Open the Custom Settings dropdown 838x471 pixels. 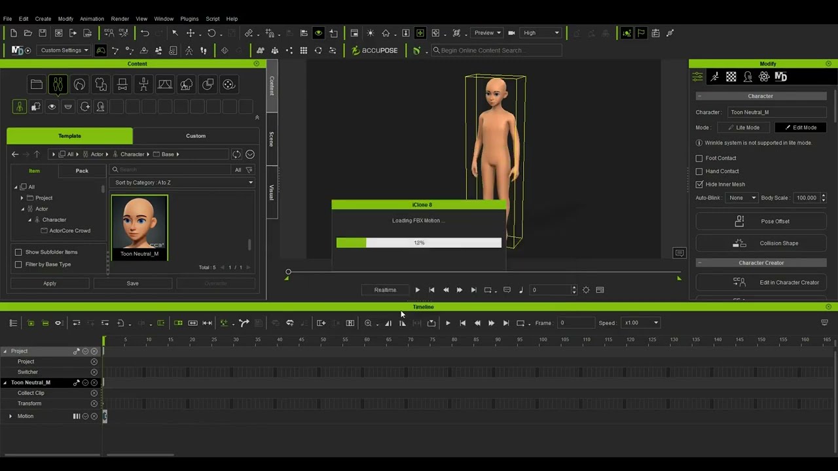tap(64, 50)
